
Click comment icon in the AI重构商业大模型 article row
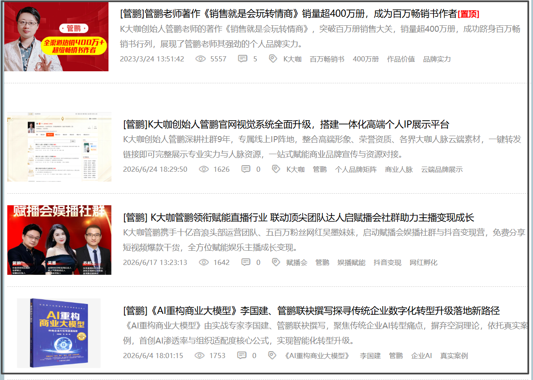[x=242, y=356]
